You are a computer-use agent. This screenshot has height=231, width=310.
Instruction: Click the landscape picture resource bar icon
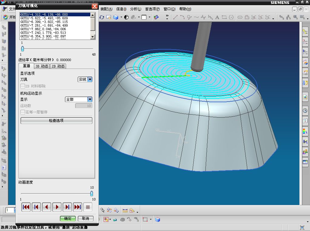(305, 162)
